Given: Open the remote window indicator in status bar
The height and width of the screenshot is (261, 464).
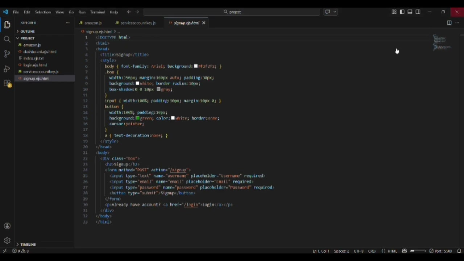Looking at the screenshot, I should [4, 251].
